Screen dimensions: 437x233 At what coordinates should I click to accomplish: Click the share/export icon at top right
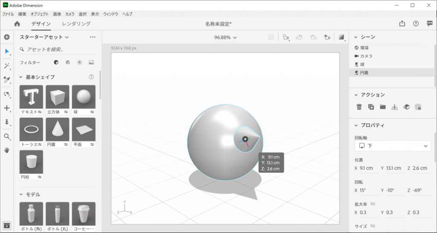click(402, 24)
